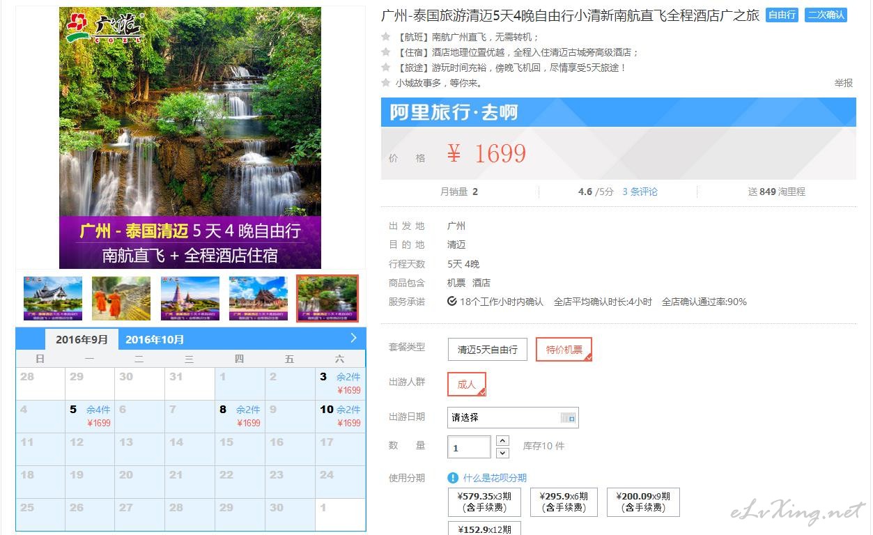Click the product title 广州-泰国旅游清迈5天4晚自由行

coord(570,15)
